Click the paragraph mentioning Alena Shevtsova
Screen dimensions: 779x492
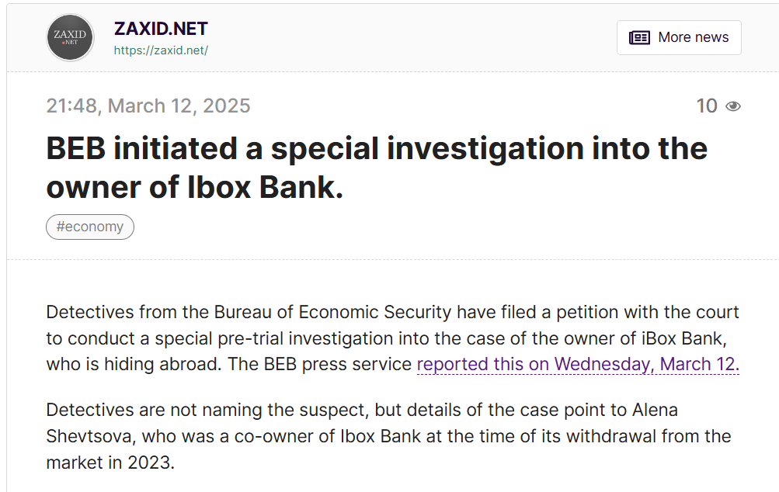click(388, 436)
